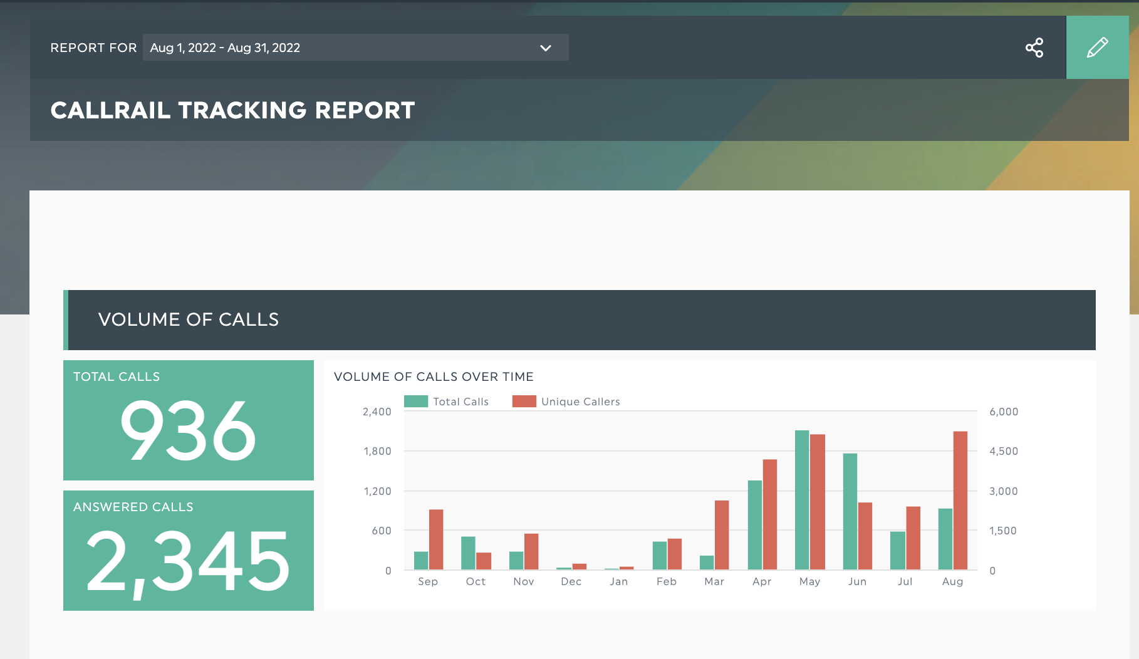
Task: Click the red Unique Callers legend swatch
Action: pyautogui.click(x=524, y=402)
